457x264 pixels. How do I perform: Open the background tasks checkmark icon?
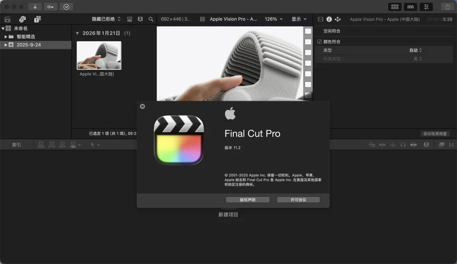coord(66,7)
